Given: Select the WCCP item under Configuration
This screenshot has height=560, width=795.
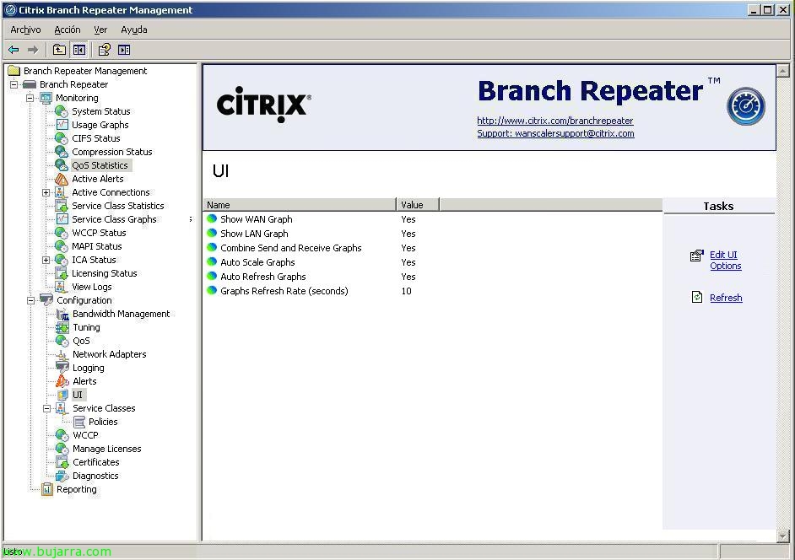Looking at the screenshot, I should 85,435.
